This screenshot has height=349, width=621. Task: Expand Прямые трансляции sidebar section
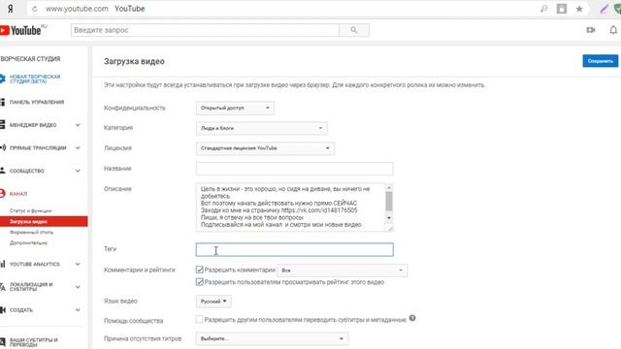[78, 148]
